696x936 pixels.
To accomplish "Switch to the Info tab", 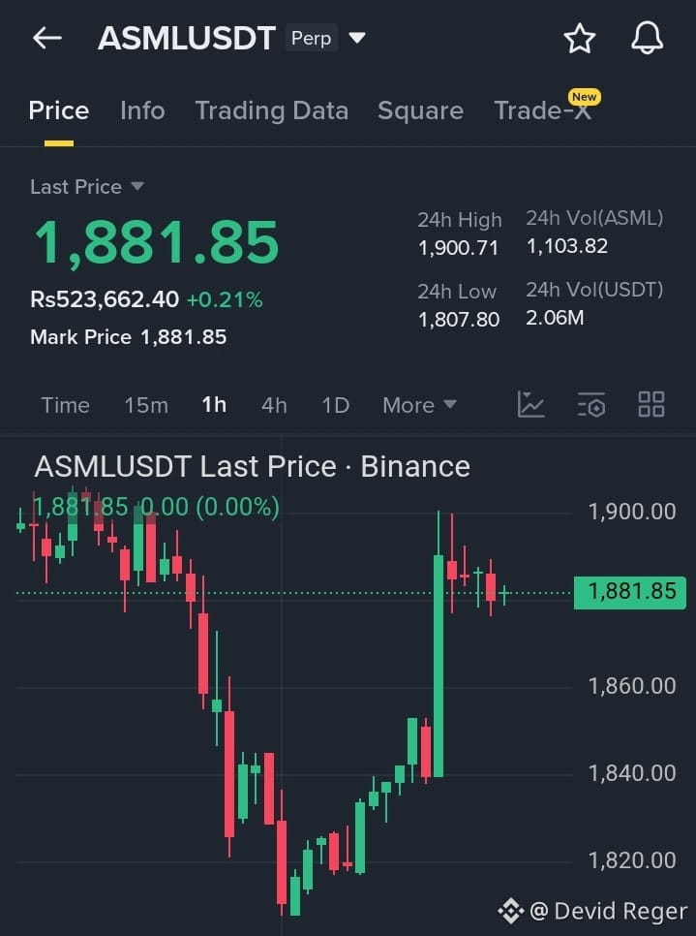I will [x=142, y=111].
